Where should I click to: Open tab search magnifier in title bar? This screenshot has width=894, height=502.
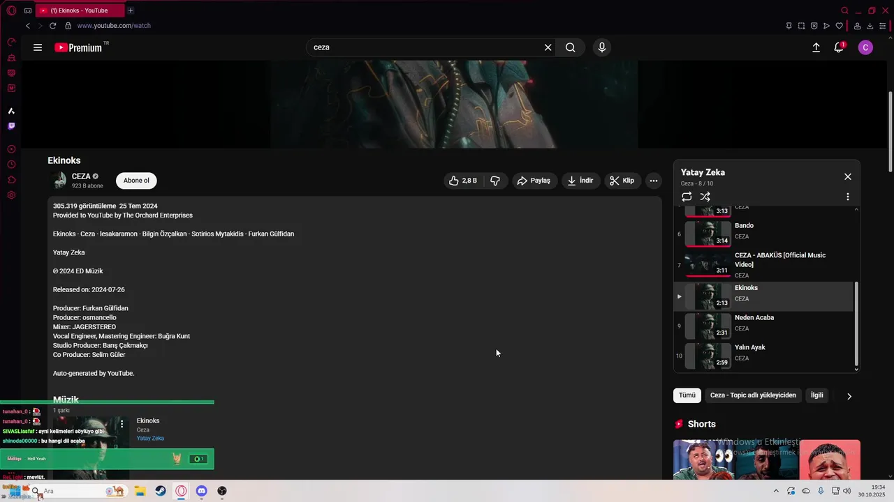coord(844,10)
